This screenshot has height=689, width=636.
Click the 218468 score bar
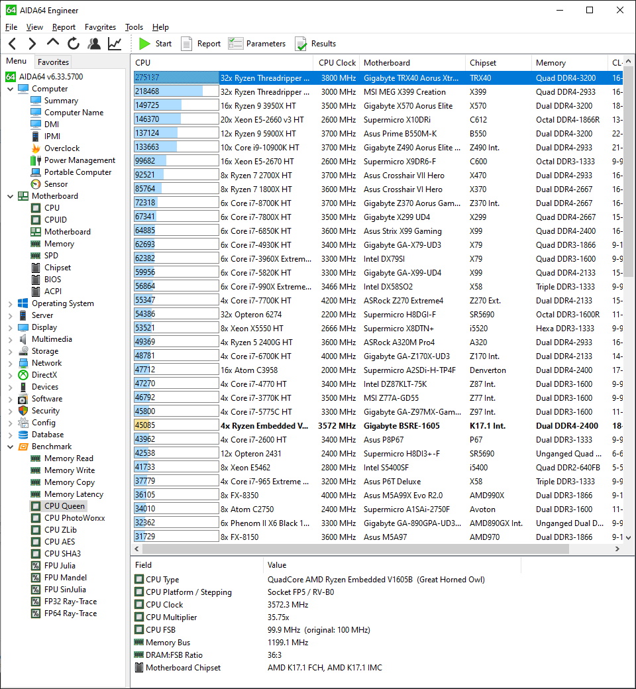[176, 91]
